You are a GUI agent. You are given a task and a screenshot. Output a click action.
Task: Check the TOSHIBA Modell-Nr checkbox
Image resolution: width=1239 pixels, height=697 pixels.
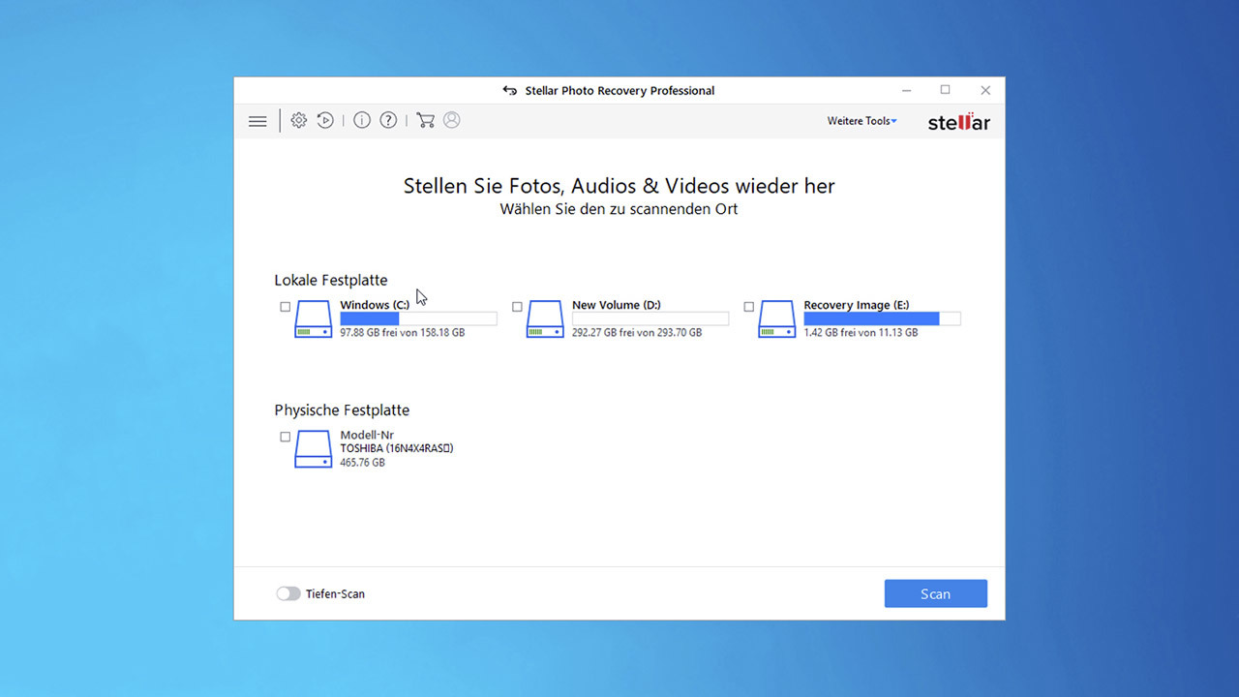point(286,437)
